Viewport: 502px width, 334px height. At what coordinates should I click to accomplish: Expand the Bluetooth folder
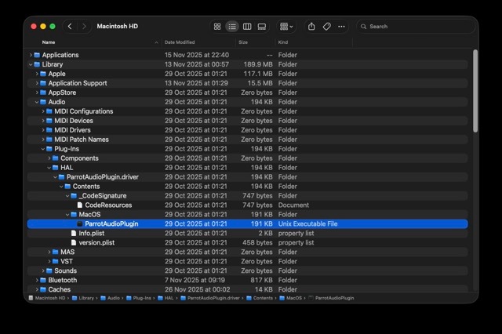coord(37,280)
